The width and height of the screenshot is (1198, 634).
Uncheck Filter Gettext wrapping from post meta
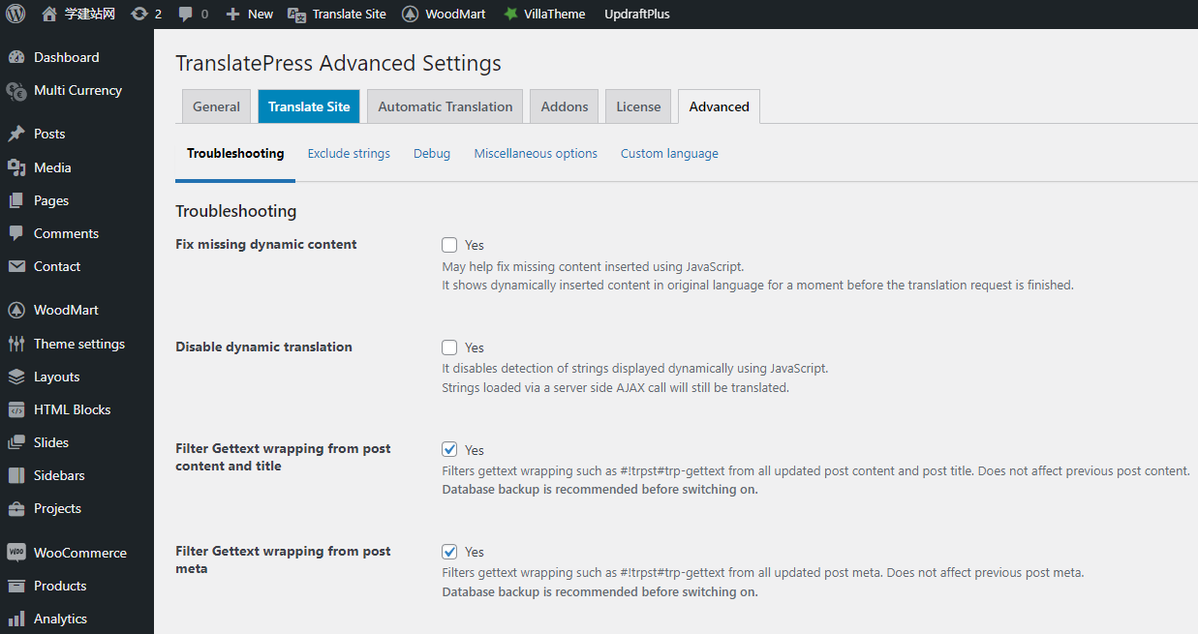tap(449, 552)
